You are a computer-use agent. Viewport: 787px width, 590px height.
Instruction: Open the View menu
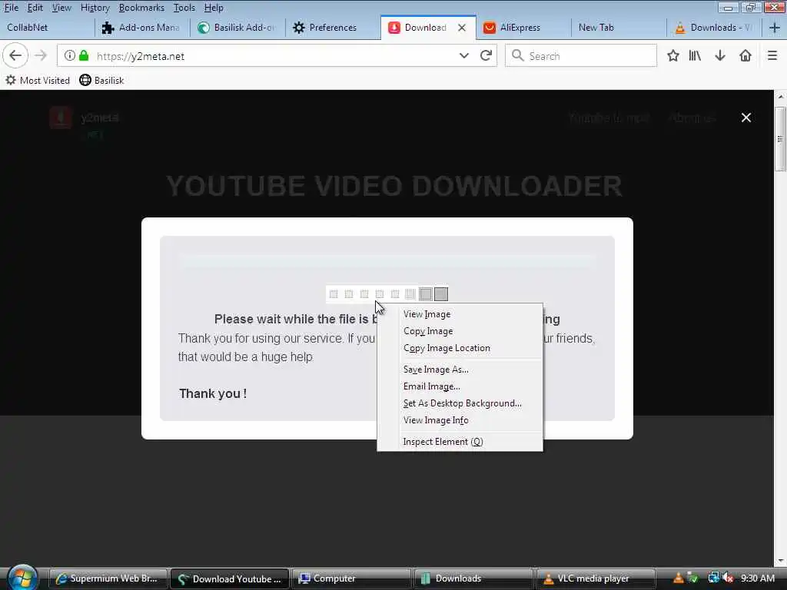pyautogui.click(x=61, y=8)
